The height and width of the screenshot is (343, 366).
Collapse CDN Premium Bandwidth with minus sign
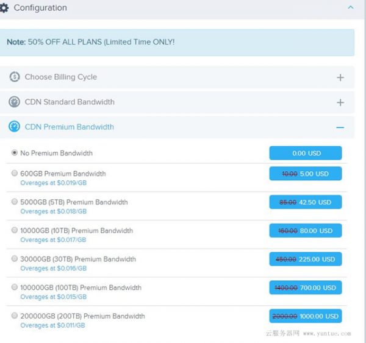[340, 127]
